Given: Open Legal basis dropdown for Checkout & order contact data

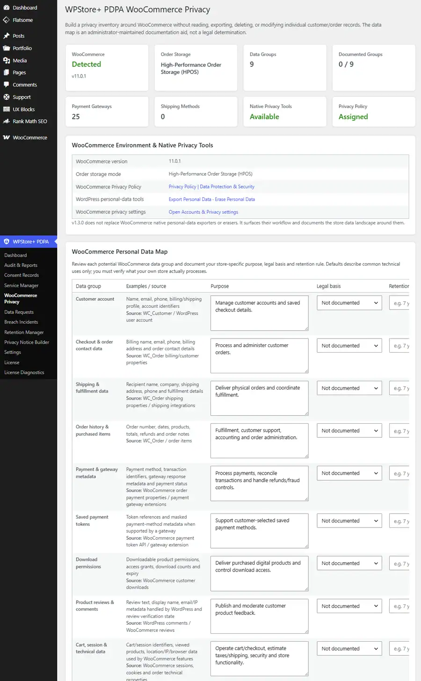Looking at the screenshot, I should pos(350,346).
